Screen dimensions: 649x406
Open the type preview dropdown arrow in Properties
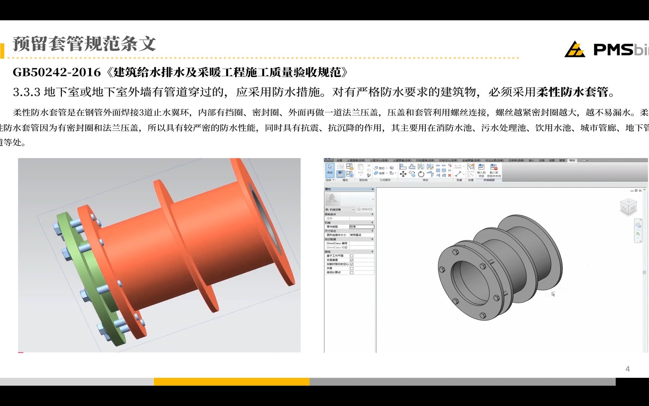[373, 199]
